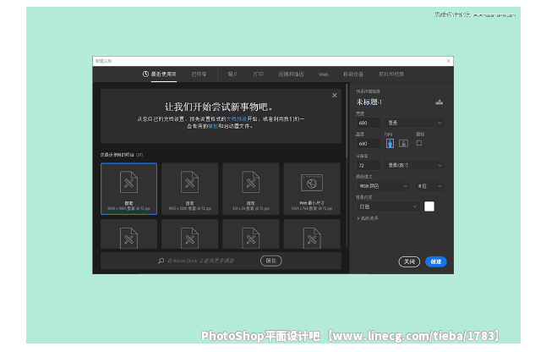Select the 1920 x 1200 custom preset
The width and height of the screenshot is (546, 352).
(x=190, y=189)
